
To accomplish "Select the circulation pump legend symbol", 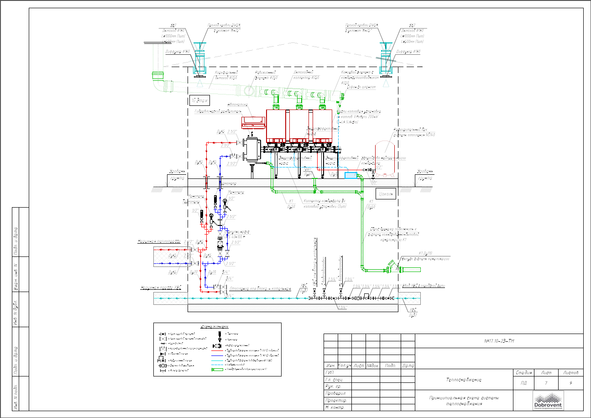I will 217,346.
